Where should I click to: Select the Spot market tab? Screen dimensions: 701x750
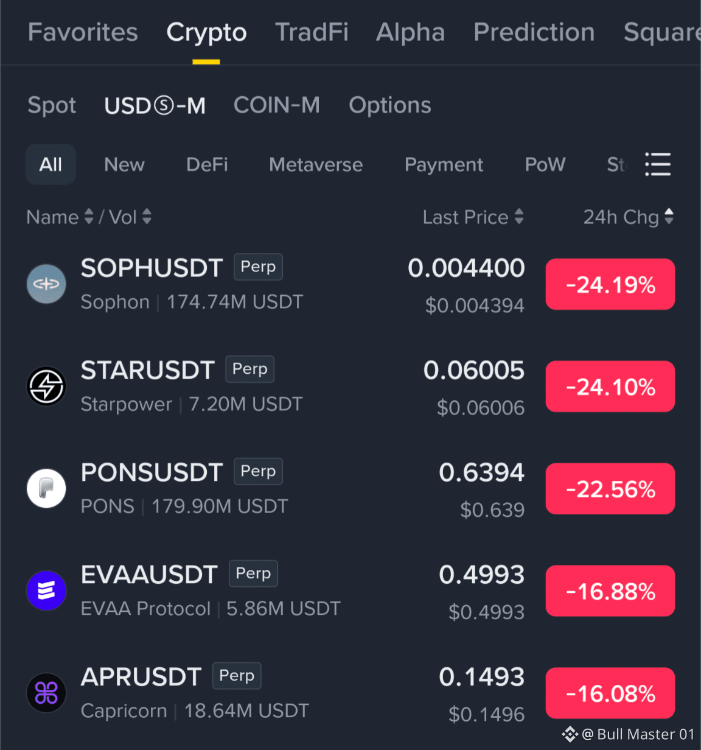click(52, 105)
